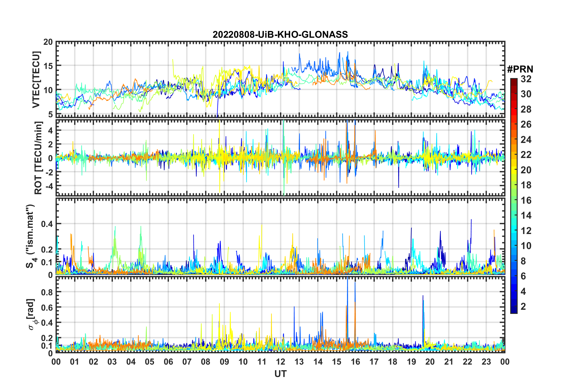Click the 12 tick on the UT axis
Image resolution: width=561 pixels, height=392 pixels.
tap(280, 361)
